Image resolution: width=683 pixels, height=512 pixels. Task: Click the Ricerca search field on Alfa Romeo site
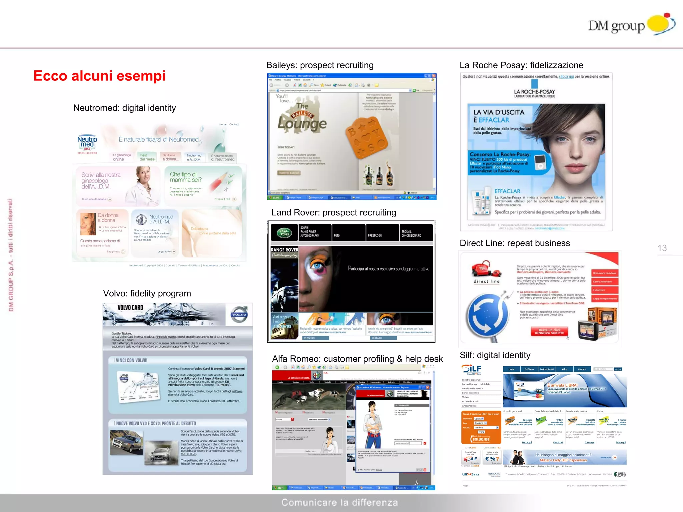tap(283, 419)
